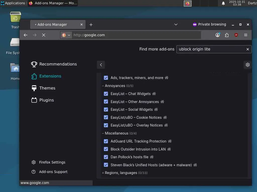Image resolution: width=257 pixels, height=192 pixels.
Task: Toggle AdGuard URL Tracking Protection checkbox
Action: click(106, 141)
